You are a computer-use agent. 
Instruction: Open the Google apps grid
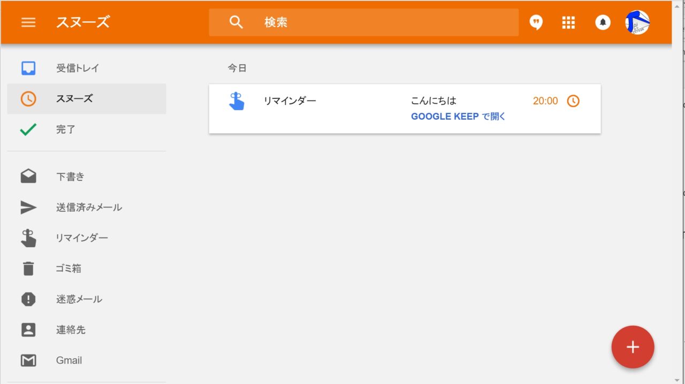568,22
